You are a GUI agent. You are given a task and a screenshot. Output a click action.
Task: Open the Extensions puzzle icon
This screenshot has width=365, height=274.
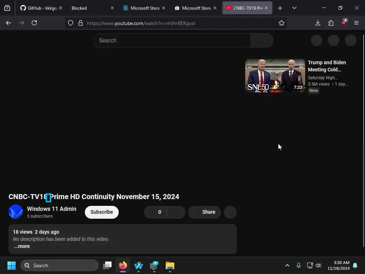[x=331, y=23]
